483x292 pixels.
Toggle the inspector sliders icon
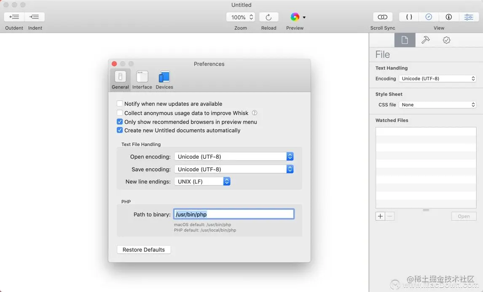(x=469, y=17)
